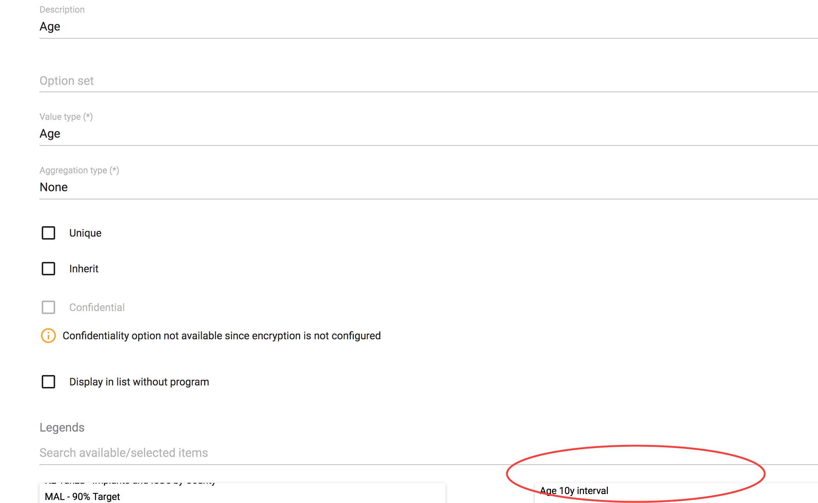Click the greyed-out Confidential label
This screenshot has height=503, width=818.
[97, 308]
